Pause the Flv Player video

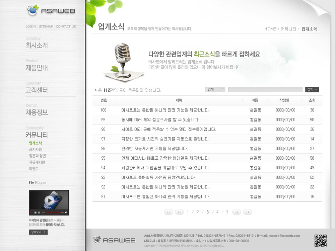39,213
